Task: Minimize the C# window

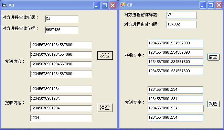Action: [203, 5]
